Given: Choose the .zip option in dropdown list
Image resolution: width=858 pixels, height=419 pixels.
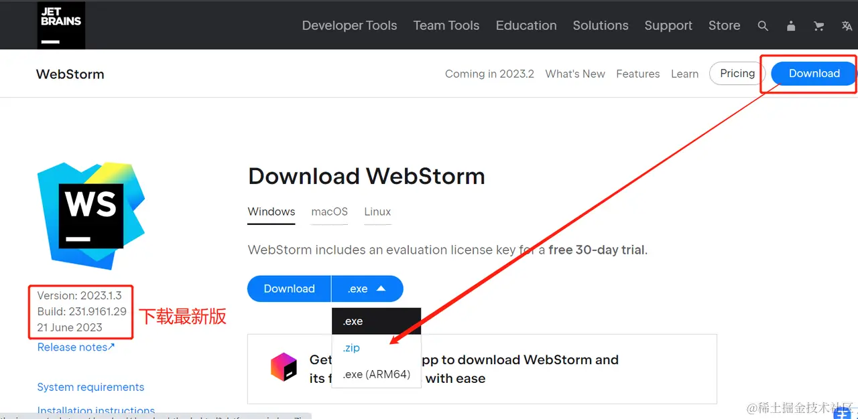Looking at the screenshot, I should pos(376,348).
